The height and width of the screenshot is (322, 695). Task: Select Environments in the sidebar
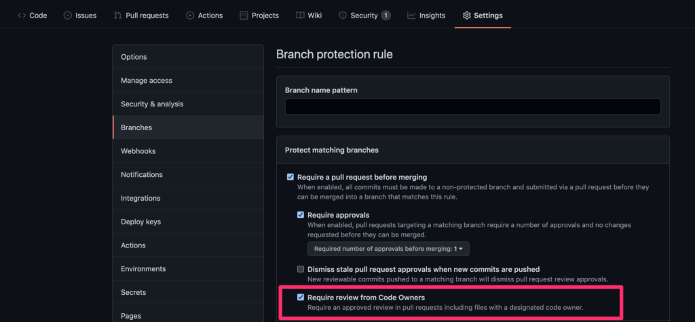(188, 269)
